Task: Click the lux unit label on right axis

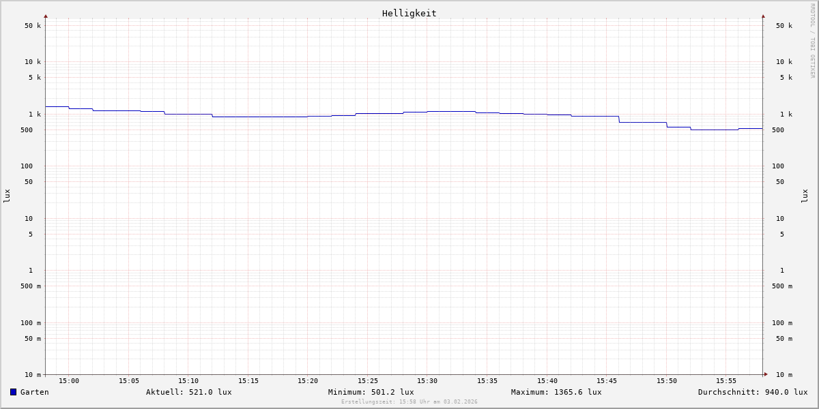Action: (805, 196)
